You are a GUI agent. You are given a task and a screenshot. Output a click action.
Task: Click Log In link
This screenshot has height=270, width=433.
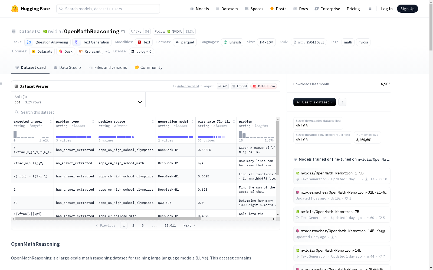click(387, 9)
